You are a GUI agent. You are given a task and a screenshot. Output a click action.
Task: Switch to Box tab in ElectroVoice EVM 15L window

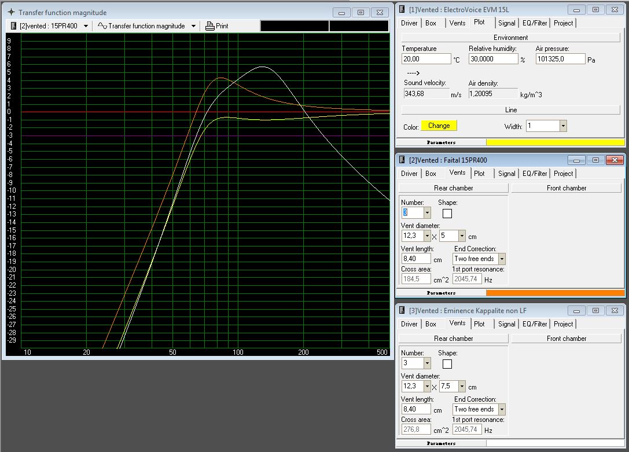(x=431, y=23)
